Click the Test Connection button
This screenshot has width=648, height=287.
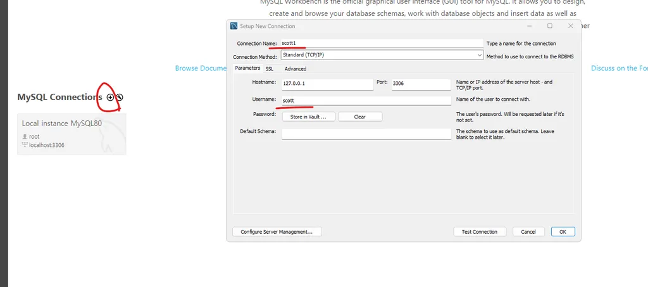coord(480,232)
